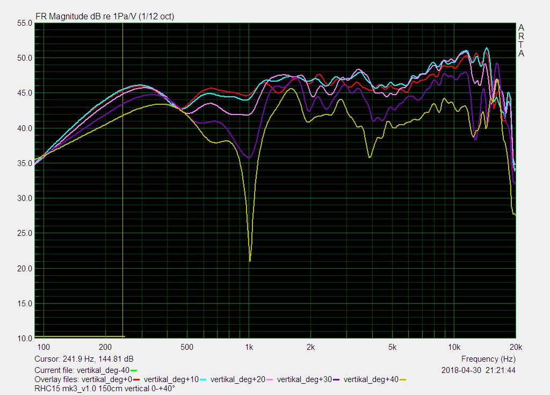Click the timestamp '2018-04-30 21:21:44'
The image size is (550, 395).
click(x=479, y=370)
